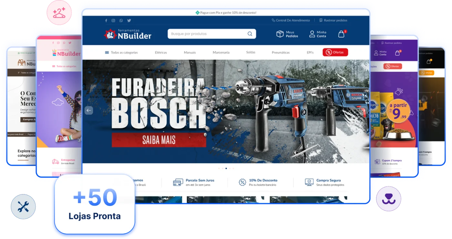The height and width of the screenshot is (239, 452).
Task: Click the search magnifier icon in the search box
Action: click(x=250, y=34)
